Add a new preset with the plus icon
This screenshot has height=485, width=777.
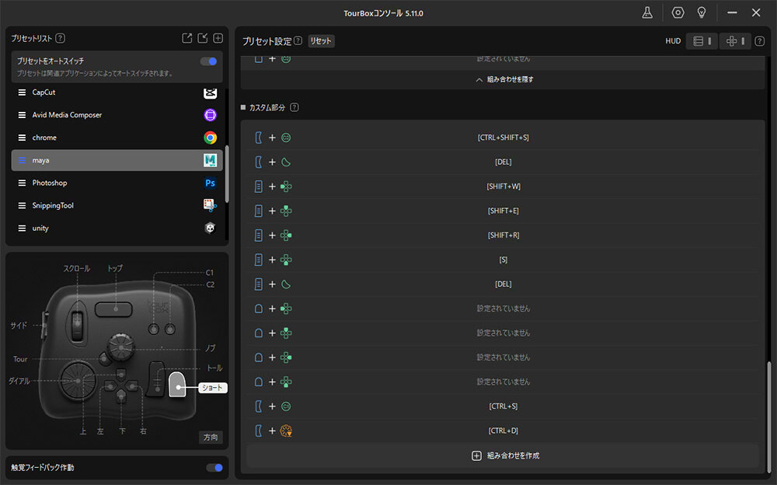(x=218, y=38)
